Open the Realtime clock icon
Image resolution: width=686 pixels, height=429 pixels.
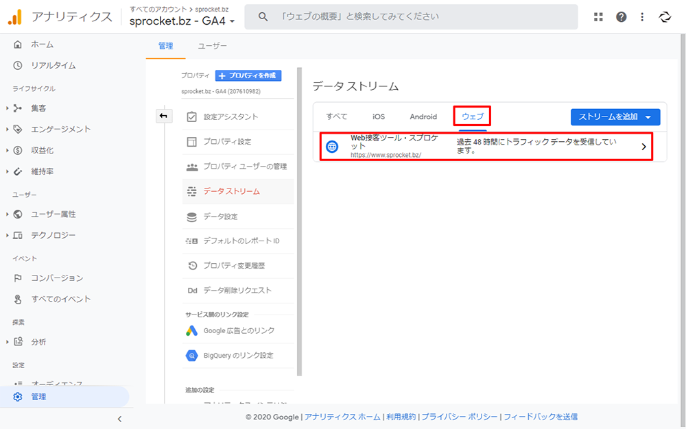pos(18,65)
